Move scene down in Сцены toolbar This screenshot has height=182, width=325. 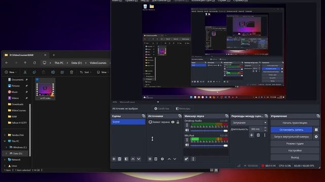(x=139, y=159)
